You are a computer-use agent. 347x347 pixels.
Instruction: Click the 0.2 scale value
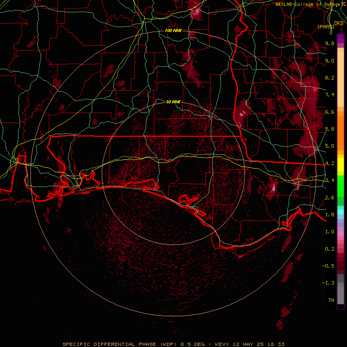tap(330, 249)
